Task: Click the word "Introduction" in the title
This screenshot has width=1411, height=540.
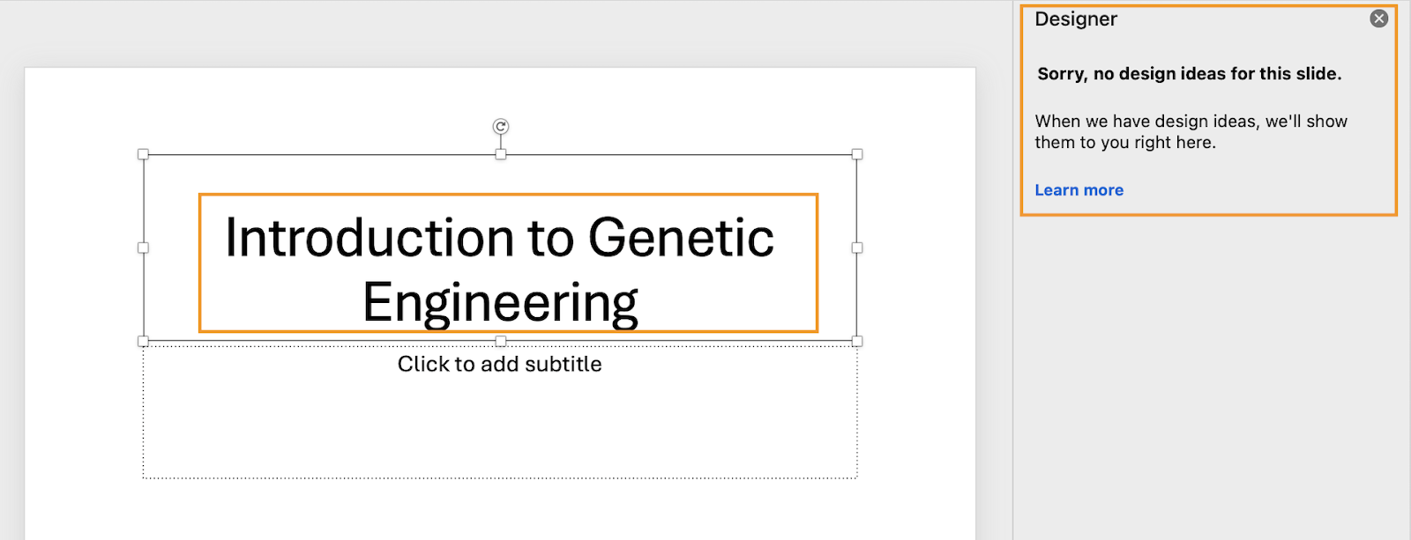Action: click(x=370, y=238)
